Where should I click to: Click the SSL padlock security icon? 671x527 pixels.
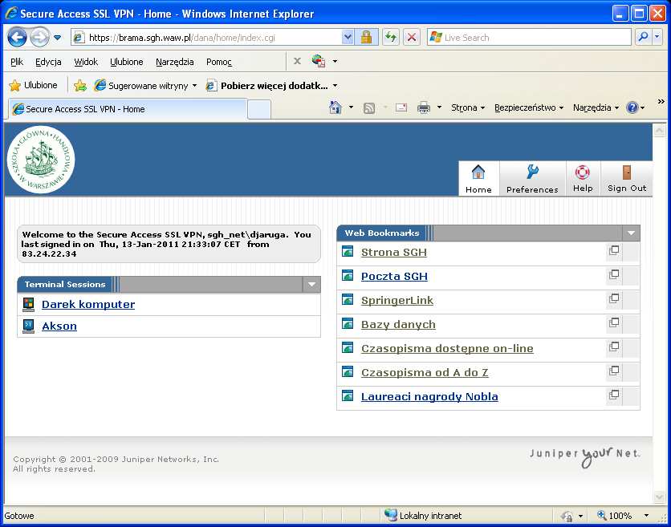click(366, 38)
